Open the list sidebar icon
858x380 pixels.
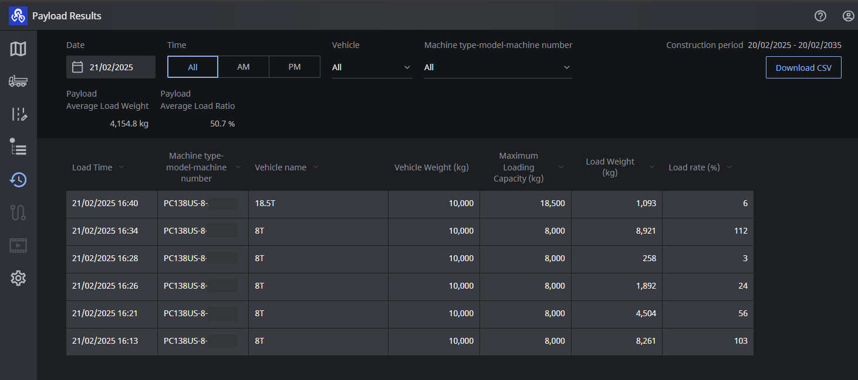[18, 147]
